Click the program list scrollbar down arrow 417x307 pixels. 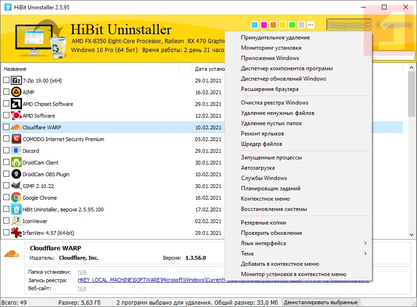click(x=411, y=234)
